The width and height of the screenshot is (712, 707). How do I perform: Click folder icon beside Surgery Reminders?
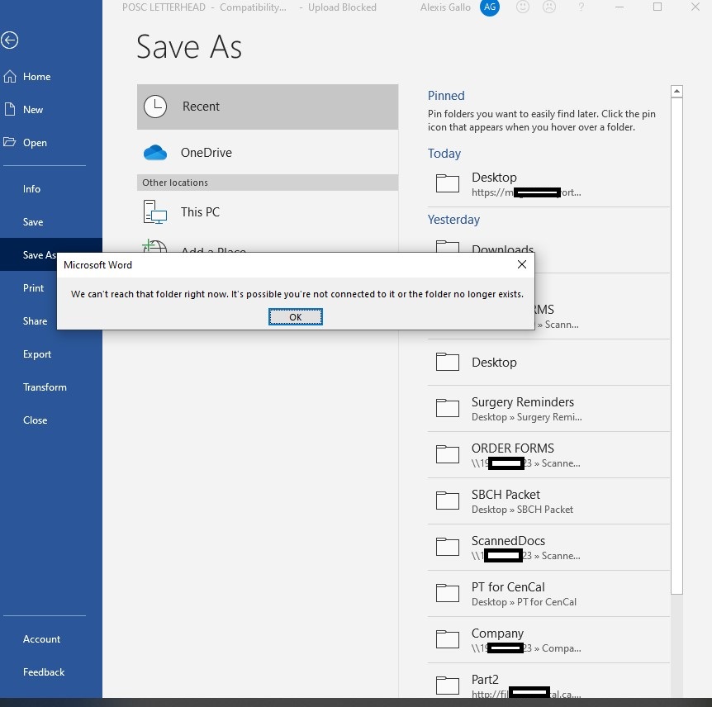(x=447, y=408)
